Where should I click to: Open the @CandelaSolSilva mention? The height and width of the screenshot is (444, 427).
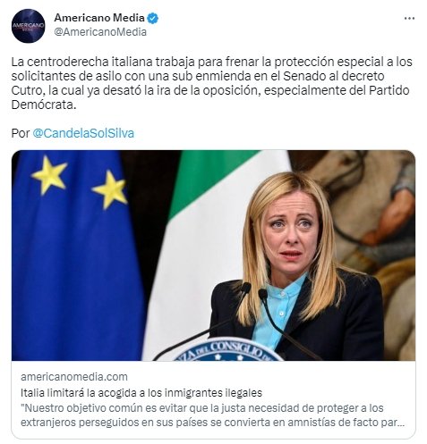tap(83, 133)
